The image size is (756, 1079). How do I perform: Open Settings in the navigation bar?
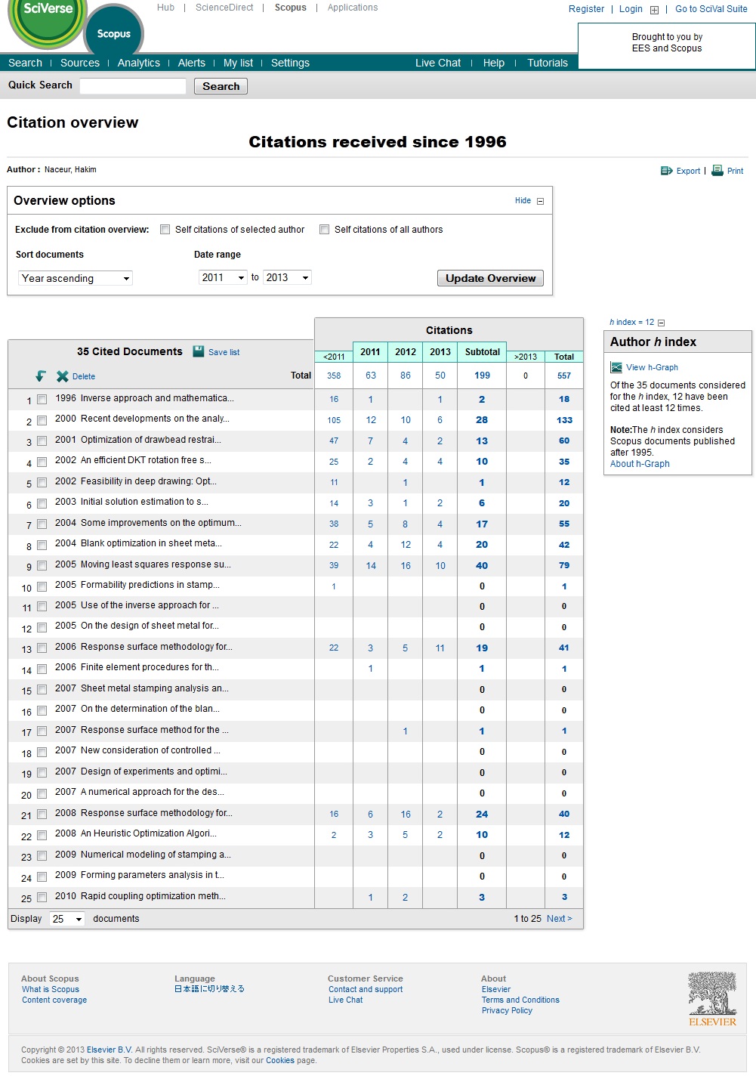(x=290, y=63)
